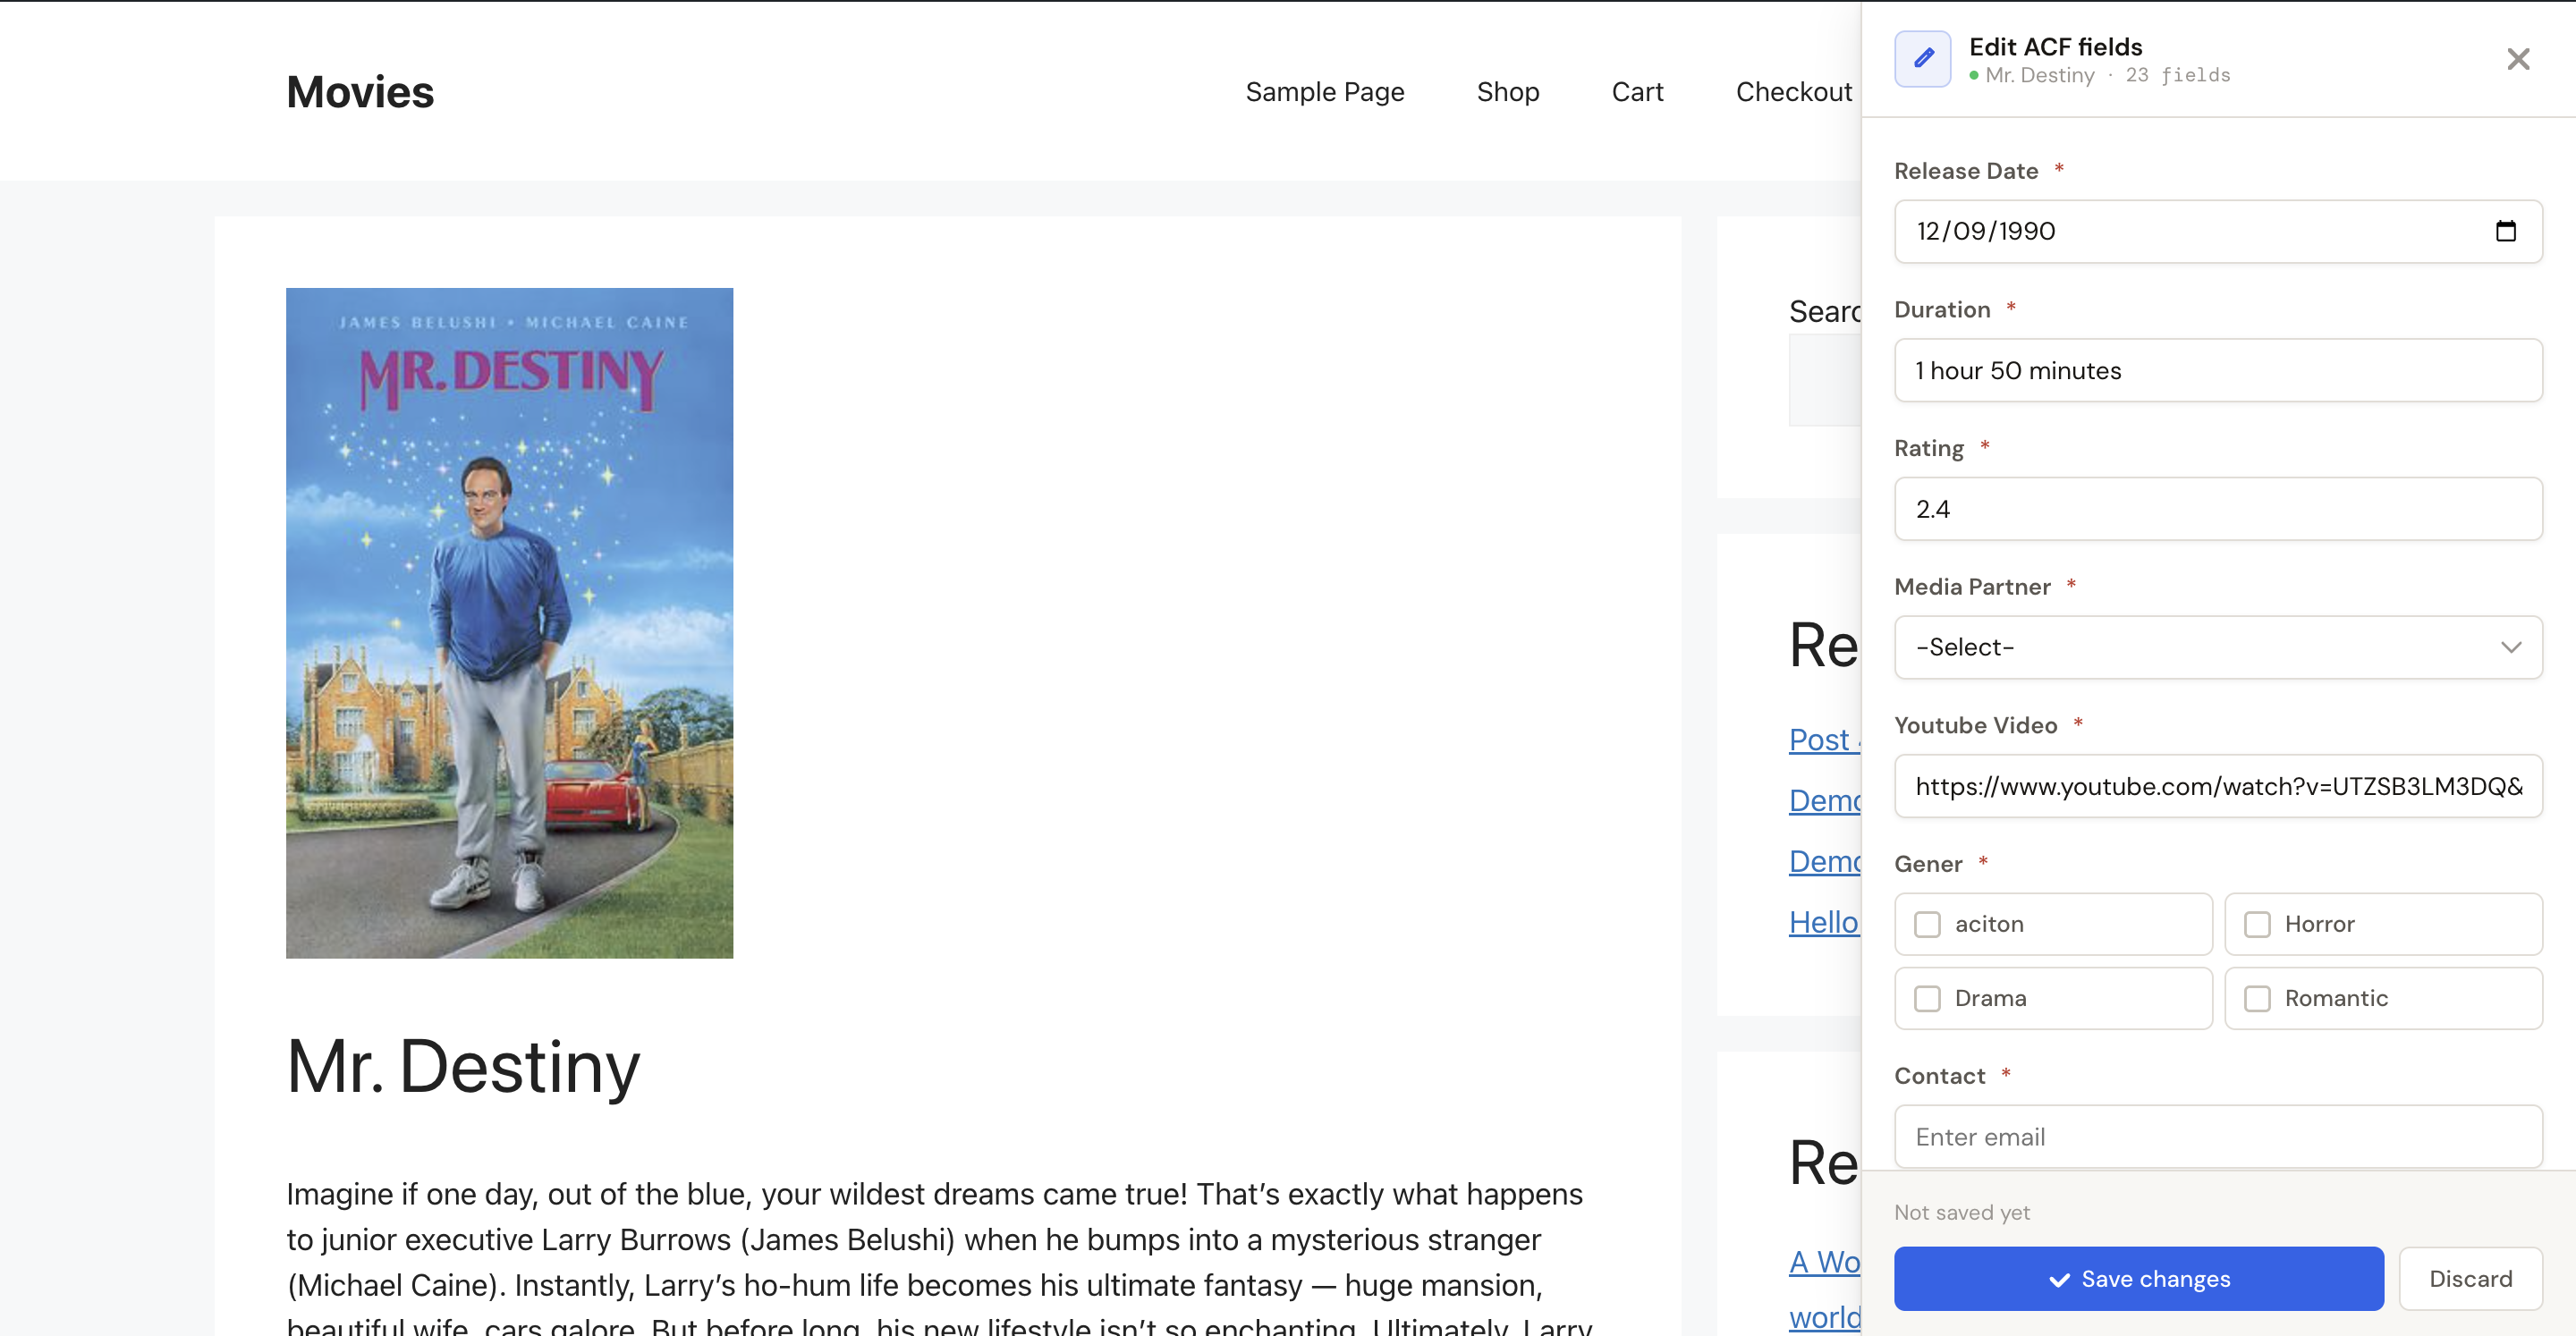Click the Duration text field
This screenshot has height=1336, width=2576.
[2218, 370]
